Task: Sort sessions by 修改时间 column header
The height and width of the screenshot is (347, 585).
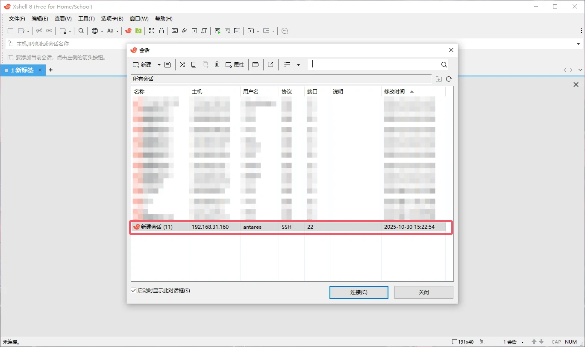Action: [394, 92]
